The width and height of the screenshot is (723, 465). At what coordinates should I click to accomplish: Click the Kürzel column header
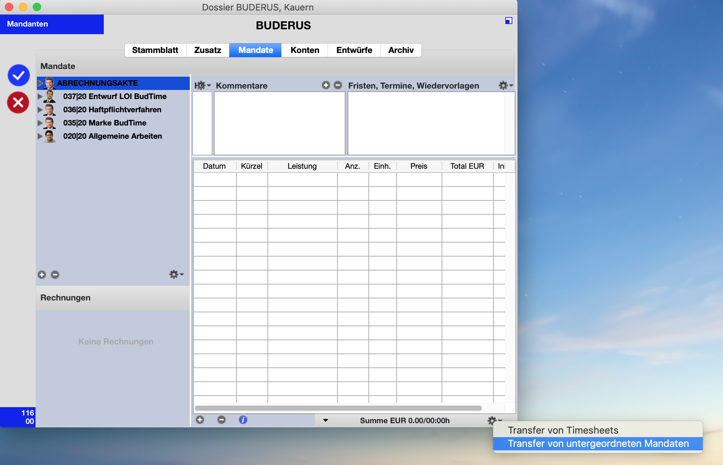point(252,166)
